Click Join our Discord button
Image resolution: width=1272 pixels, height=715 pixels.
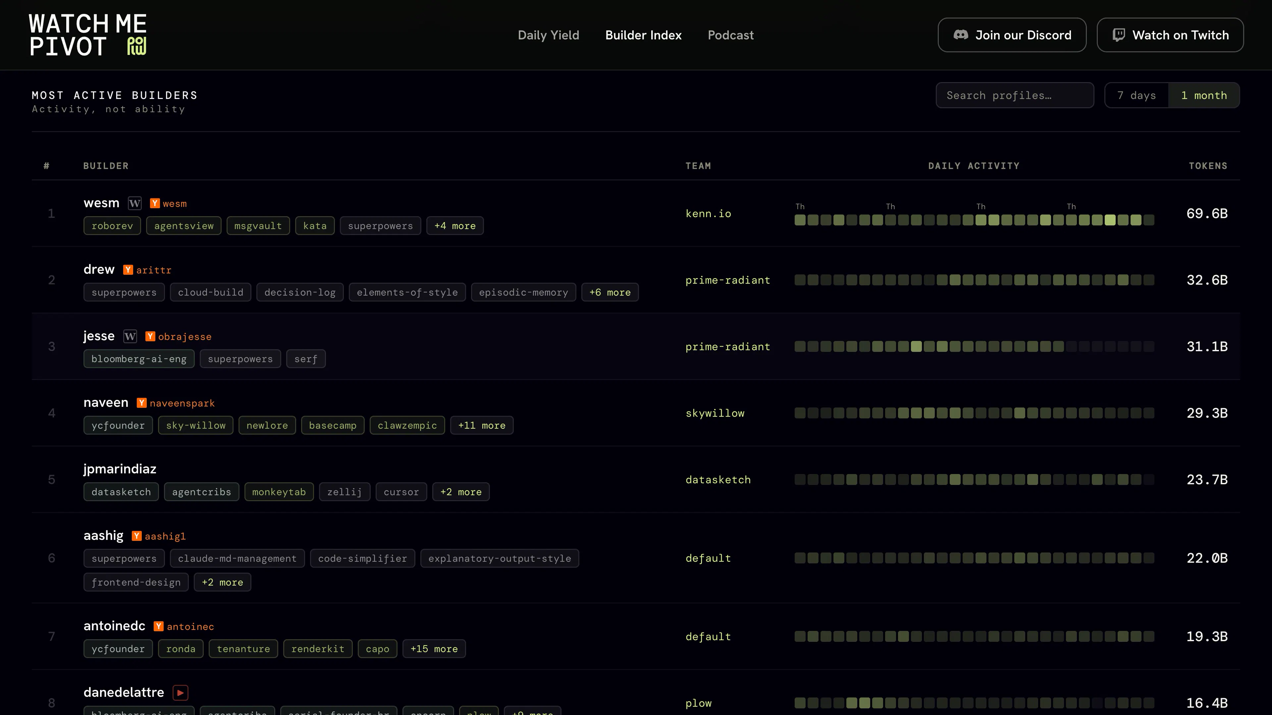point(1012,35)
